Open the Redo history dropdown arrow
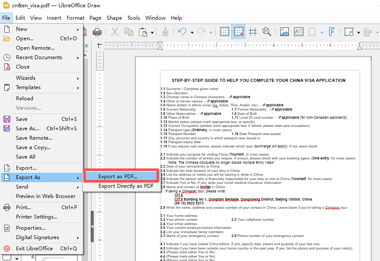Viewport: 380px width, 261px height. coord(211,33)
